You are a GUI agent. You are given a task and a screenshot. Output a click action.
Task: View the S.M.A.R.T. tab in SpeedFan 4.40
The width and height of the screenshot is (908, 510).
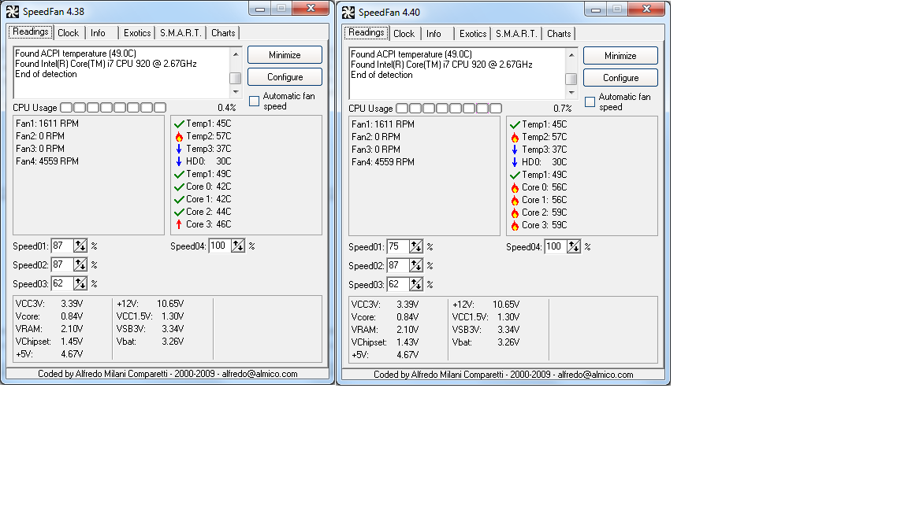tap(516, 34)
